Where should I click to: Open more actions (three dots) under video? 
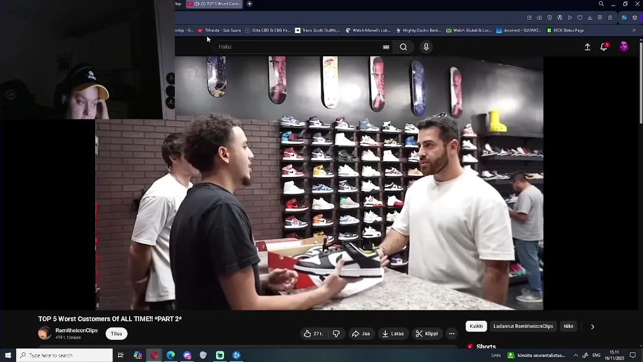(452, 333)
